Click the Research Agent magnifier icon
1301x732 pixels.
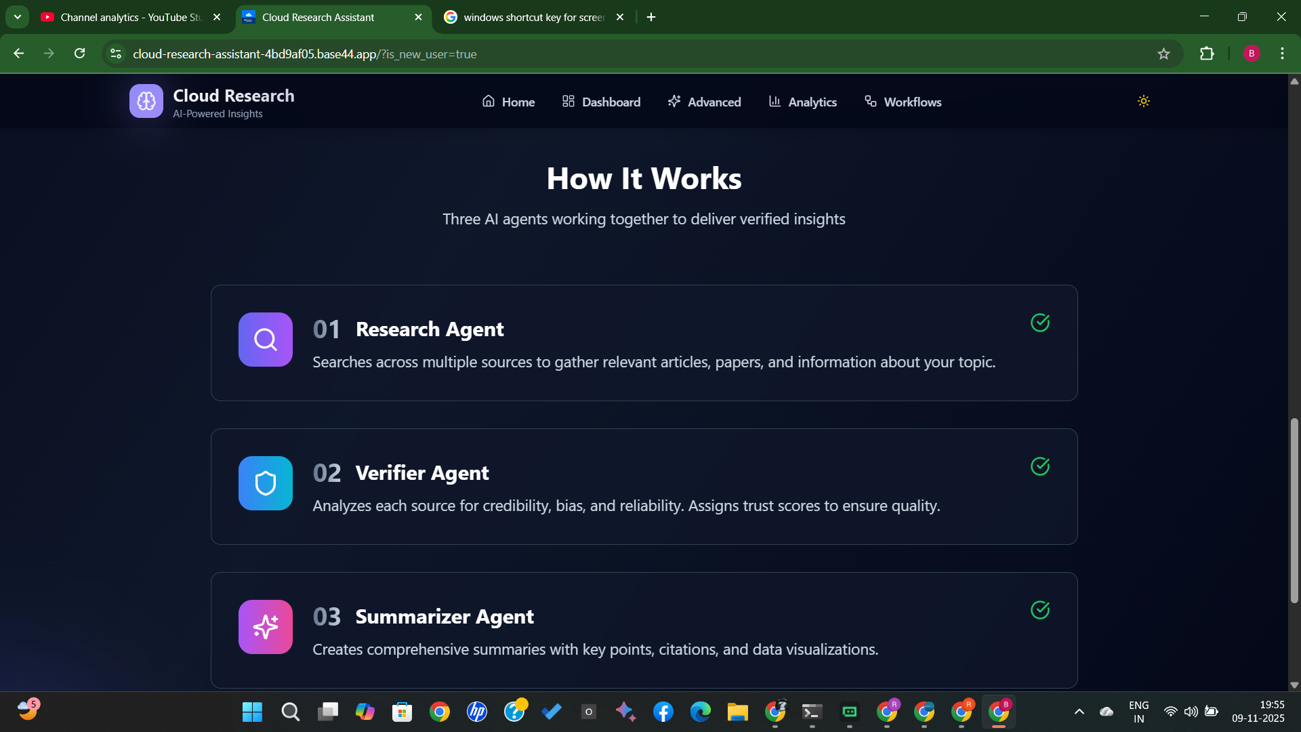pyautogui.click(x=266, y=340)
